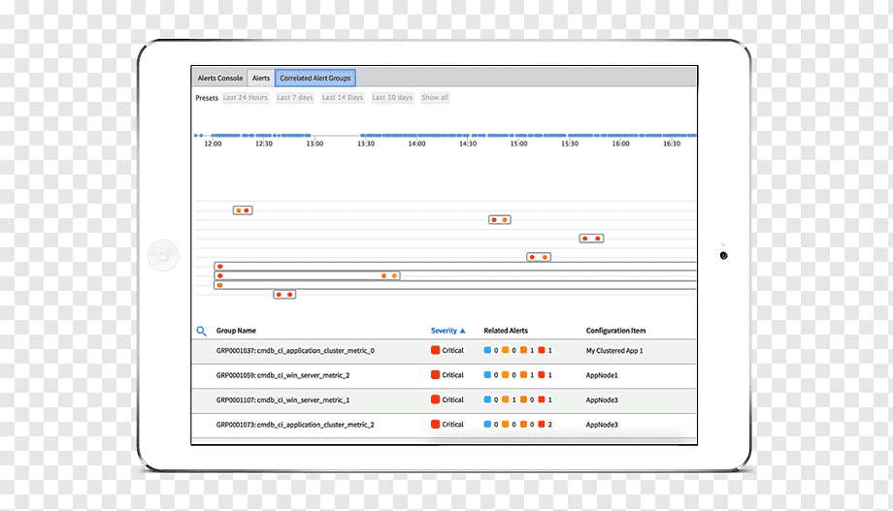Click the blue related alerts icon in GRP0001037 row
The width and height of the screenshot is (893, 511).
coord(487,350)
